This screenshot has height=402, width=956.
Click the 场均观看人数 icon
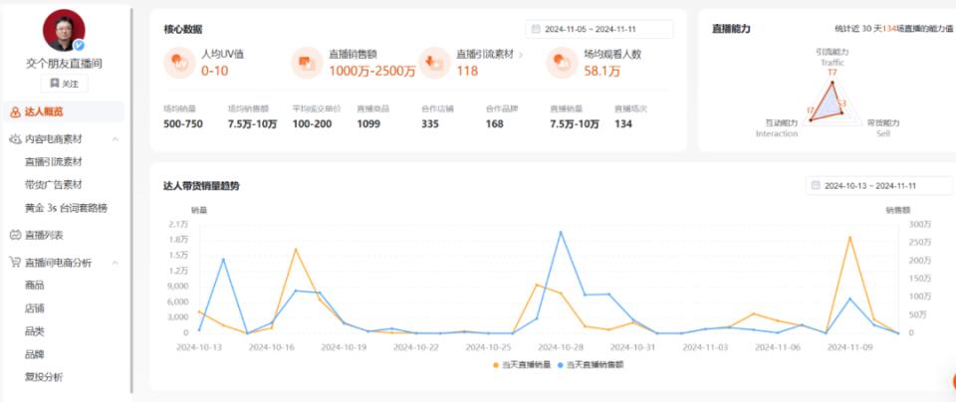tap(562, 63)
